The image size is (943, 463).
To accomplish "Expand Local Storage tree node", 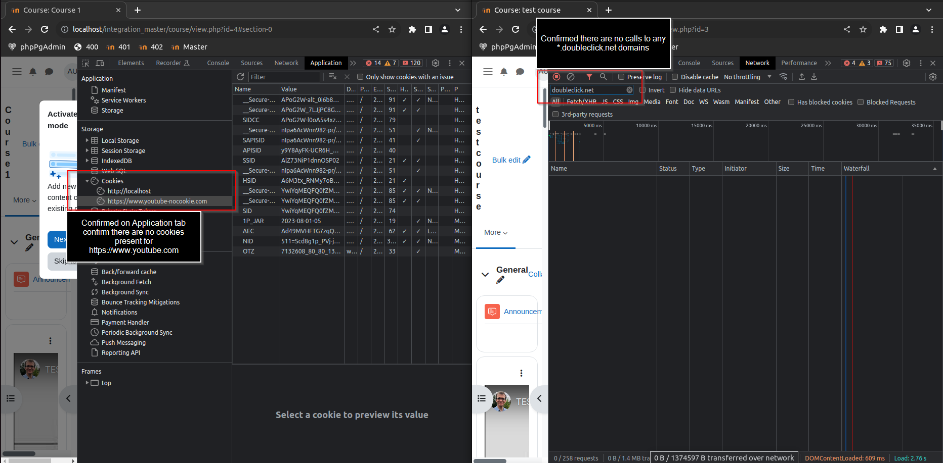I will [87, 140].
